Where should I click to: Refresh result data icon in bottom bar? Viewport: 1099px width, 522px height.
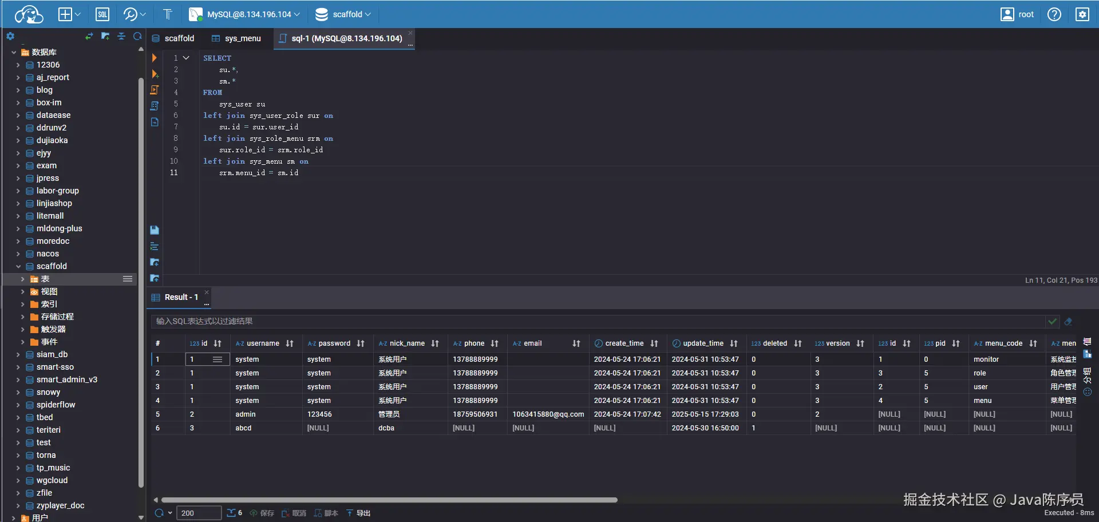point(160,513)
